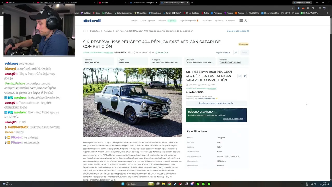332x187 pixels.
Task: Open the Compará navigation item
Action: point(230,21)
